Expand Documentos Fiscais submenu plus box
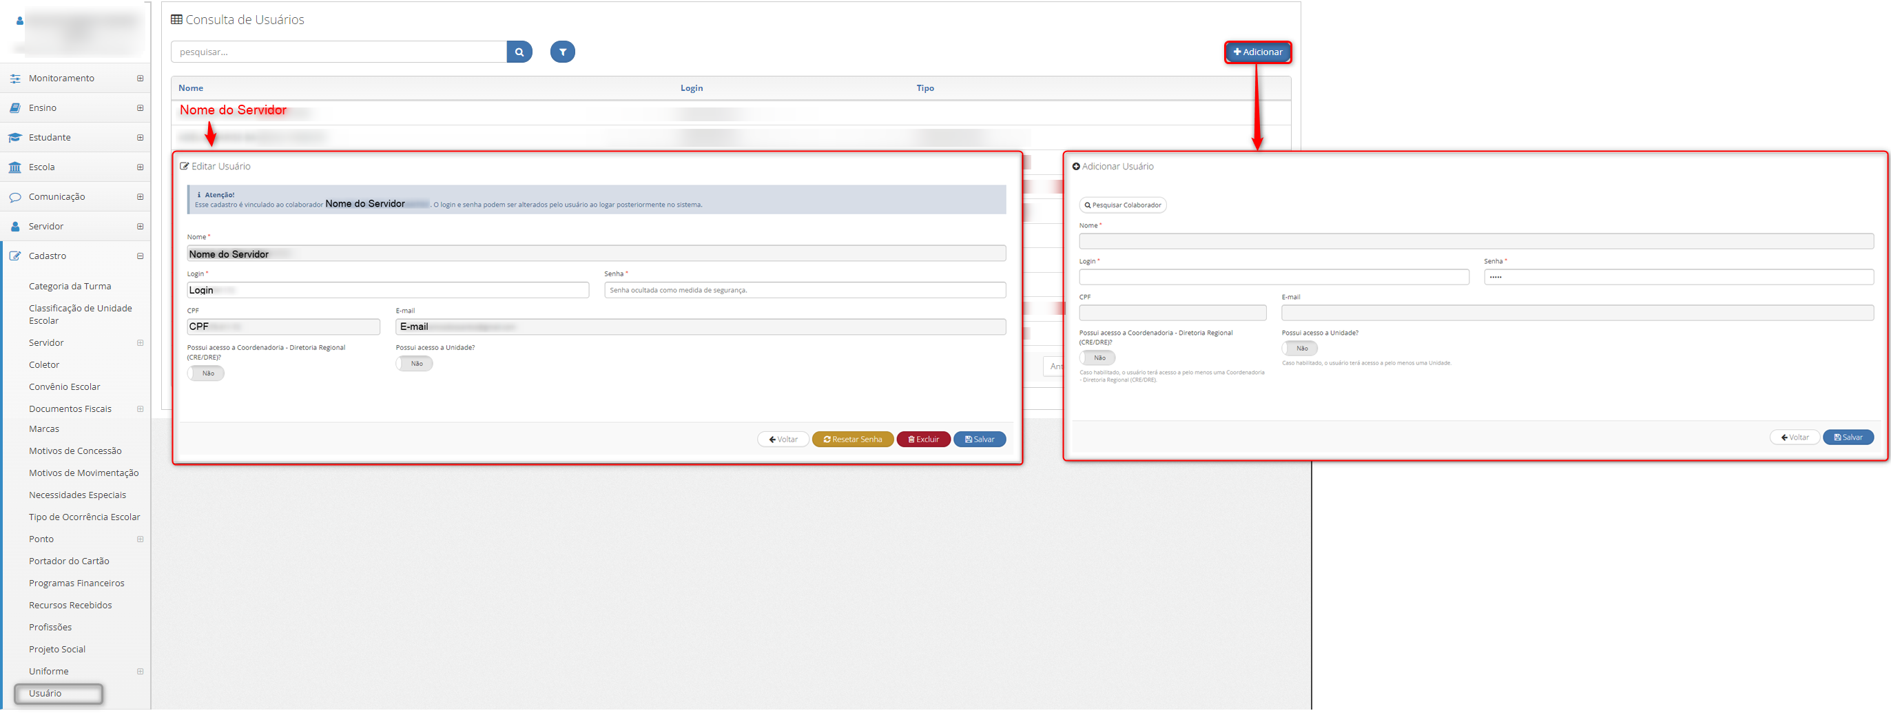Screen dimensions: 1891x713 point(141,409)
